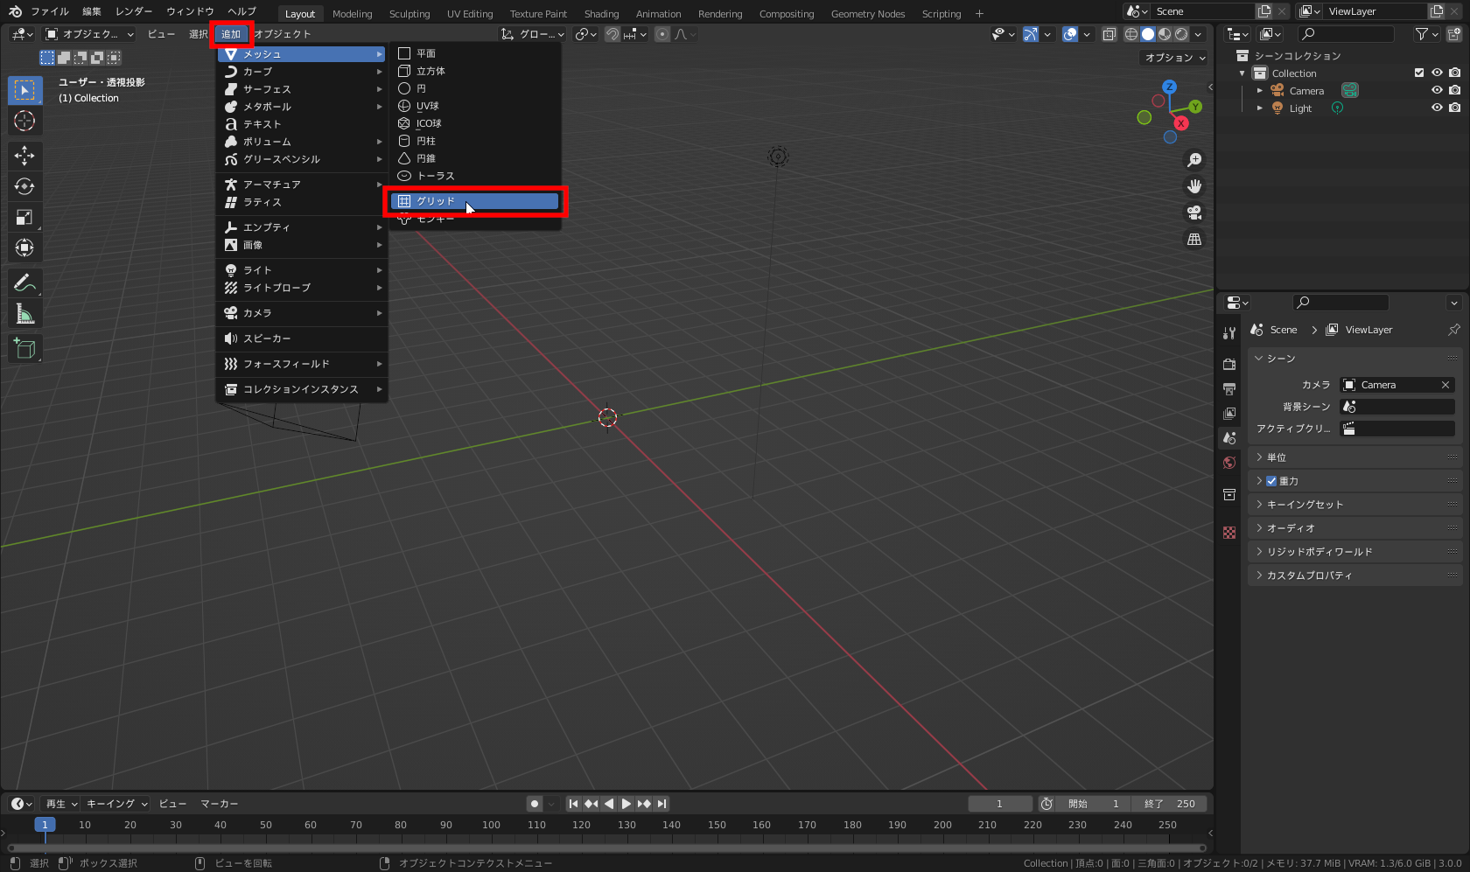The image size is (1470, 872).
Task: Click the Blender logo icon in the menu bar
Action: click(x=15, y=11)
